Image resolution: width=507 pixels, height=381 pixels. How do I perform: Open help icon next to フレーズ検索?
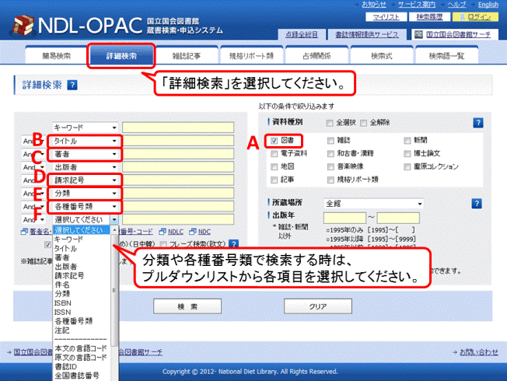[x=233, y=243]
